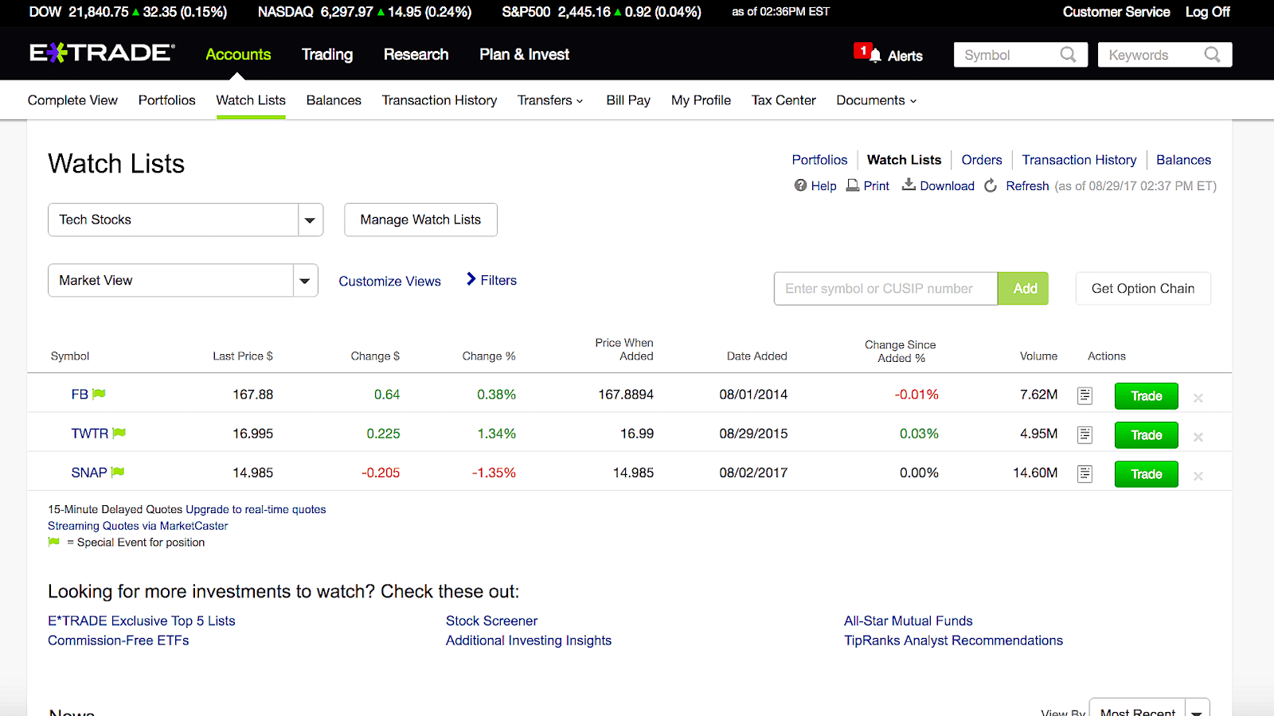The image size is (1274, 716).
Task: Open the Tech Stocks watch list dropdown
Action: click(x=310, y=220)
